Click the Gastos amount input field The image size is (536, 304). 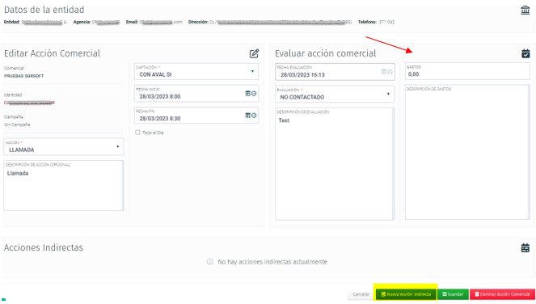(x=467, y=71)
